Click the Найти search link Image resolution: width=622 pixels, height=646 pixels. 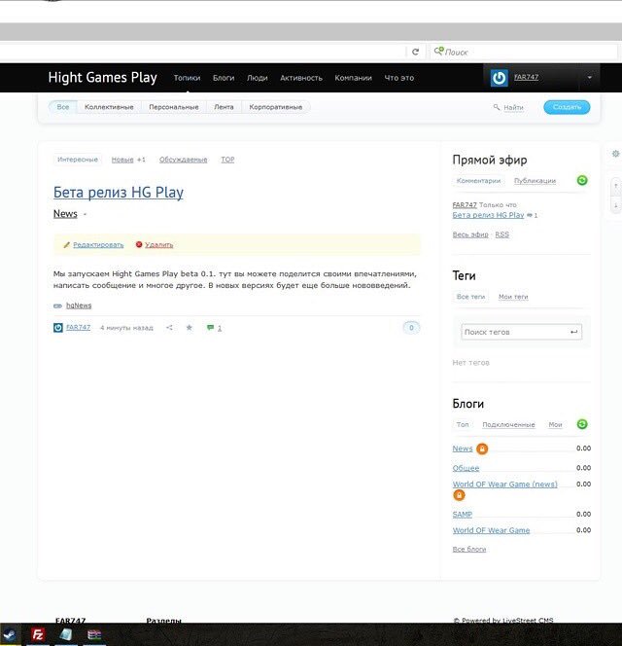[x=513, y=108]
